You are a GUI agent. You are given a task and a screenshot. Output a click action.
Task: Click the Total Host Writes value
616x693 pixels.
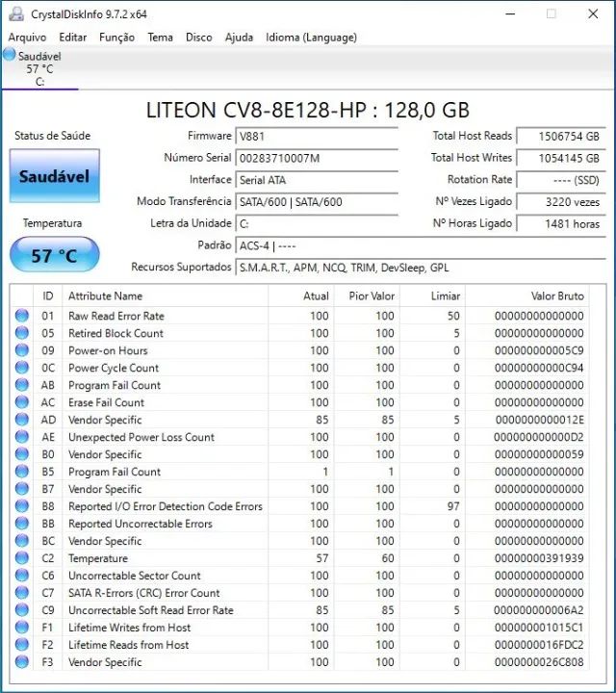pyautogui.click(x=561, y=158)
